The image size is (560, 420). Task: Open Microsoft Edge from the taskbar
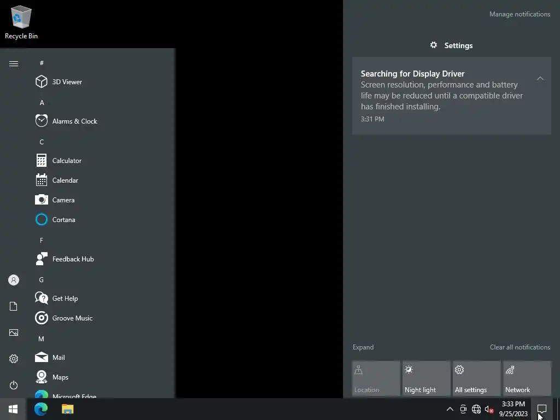click(x=41, y=409)
